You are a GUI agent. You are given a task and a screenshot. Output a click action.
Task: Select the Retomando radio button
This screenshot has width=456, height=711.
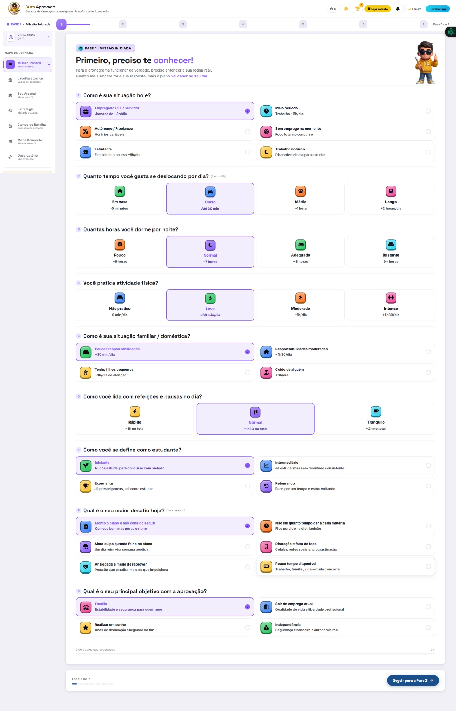pos(428,486)
